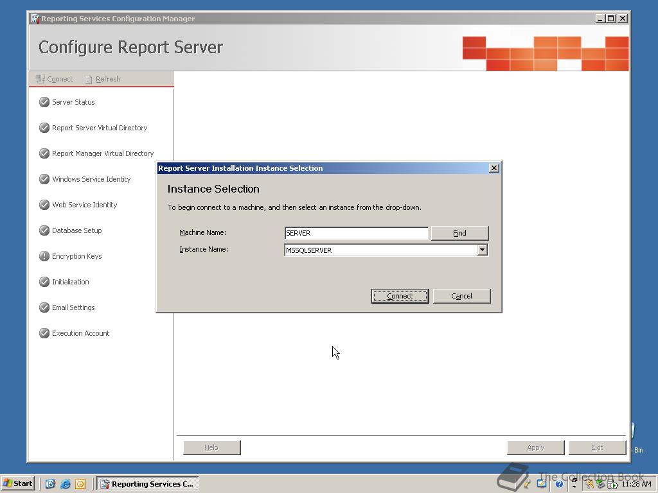Image resolution: width=658 pixels, height=493 pixels.
Task: Open the Initialization section
Action: point(71,282)
